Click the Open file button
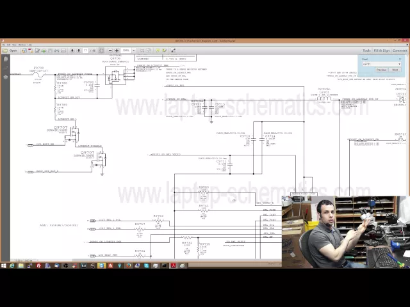The image size is (410, 307). [x=10, y=51]
